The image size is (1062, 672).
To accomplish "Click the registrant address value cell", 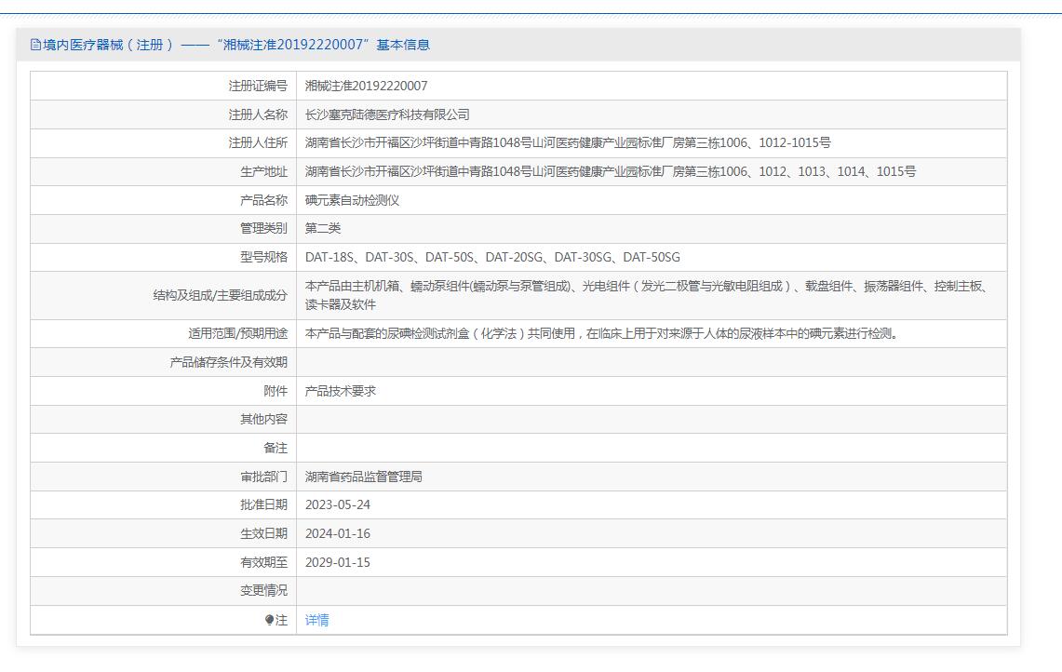I will click(568, 142).
